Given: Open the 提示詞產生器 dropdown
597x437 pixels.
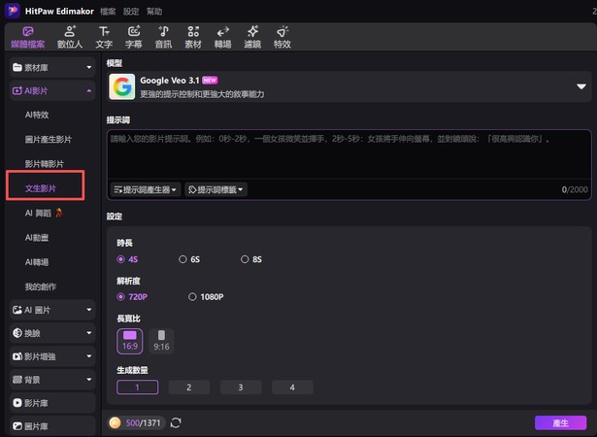Looking at the screenshot, I should point(146,189).
